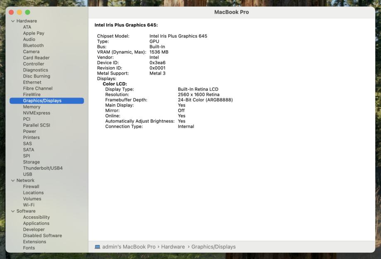Click the Connection Type Internal value
The image size is (381, 259).
tap(186, 127)
